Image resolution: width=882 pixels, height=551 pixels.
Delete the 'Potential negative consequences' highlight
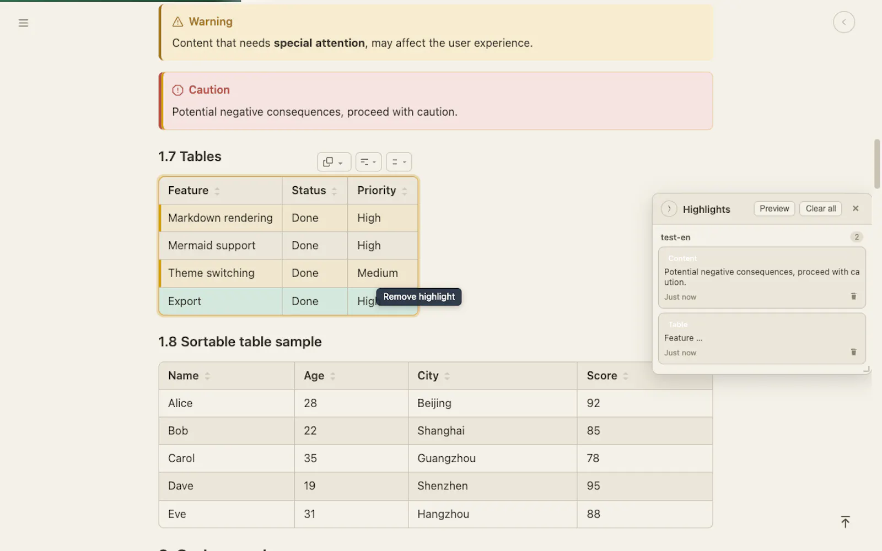click(x=853, y=296)
